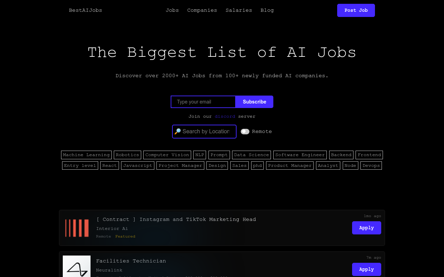Filter by NLP tag
Image resolution: width=444 pixels, height=277 pixels.
click(200, 155)
